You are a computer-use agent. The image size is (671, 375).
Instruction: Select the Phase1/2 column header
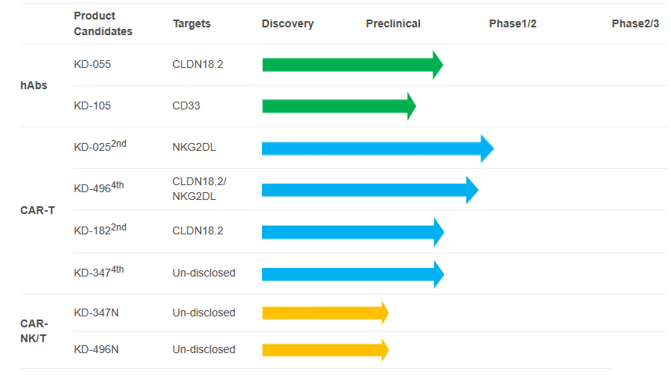pos(512,23)
